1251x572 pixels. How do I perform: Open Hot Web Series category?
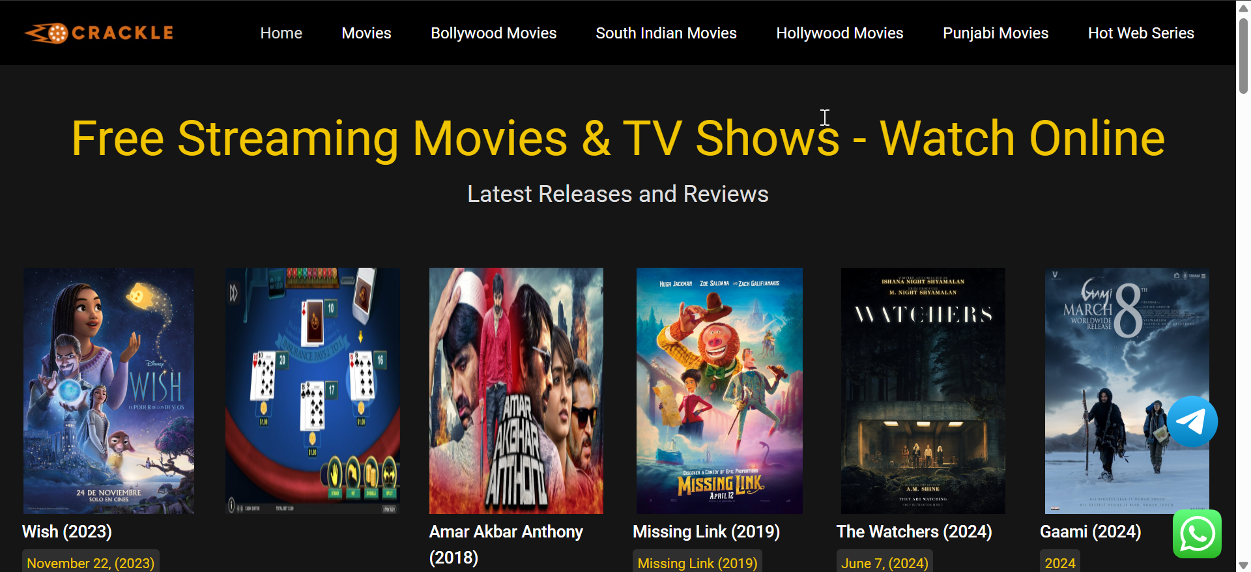point(1141,33)
